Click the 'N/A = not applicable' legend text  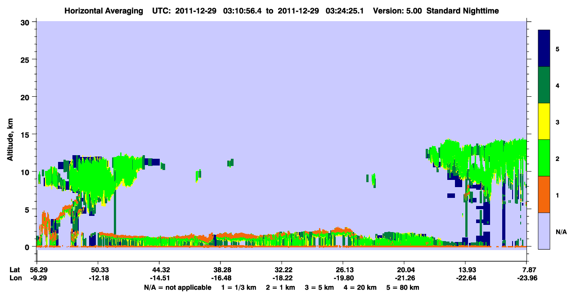pos(177,287)
